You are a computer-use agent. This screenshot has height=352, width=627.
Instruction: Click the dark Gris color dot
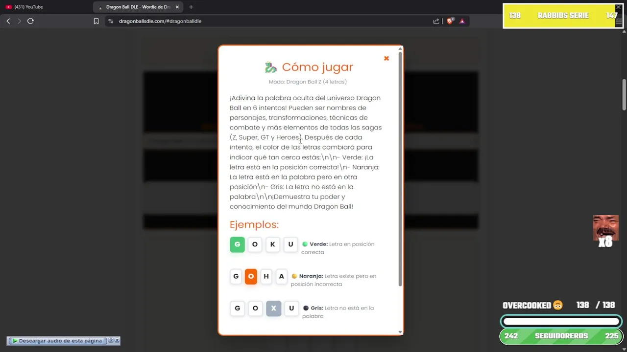306,308
